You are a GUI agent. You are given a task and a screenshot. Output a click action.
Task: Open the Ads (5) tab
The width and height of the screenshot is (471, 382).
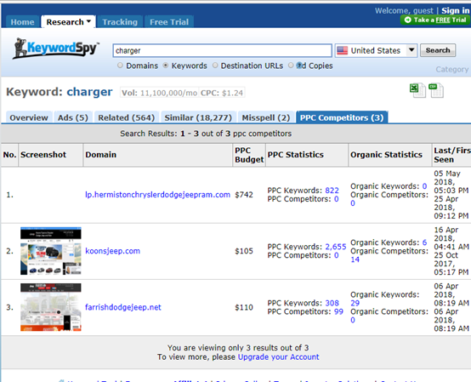click(x=73, y=117)
